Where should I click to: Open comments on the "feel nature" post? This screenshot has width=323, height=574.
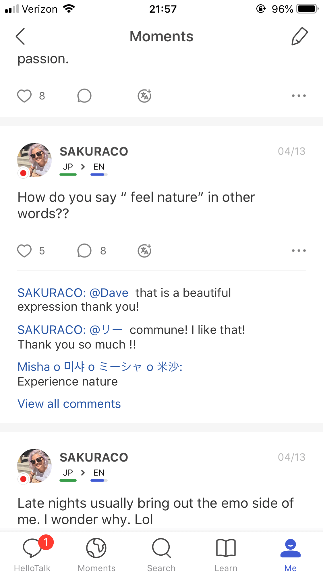point(84,251)
